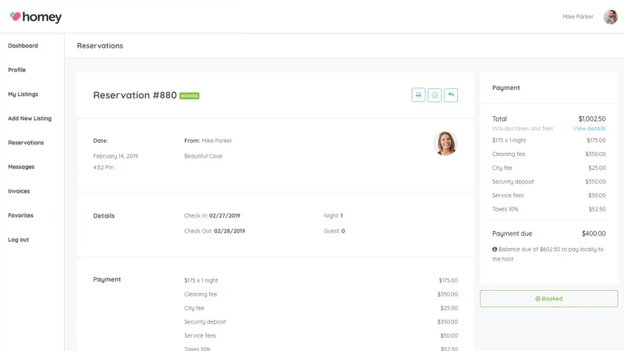This screenshot has width=624, height=351.
Task: Go to Invoices page
Action: (19, 191)
